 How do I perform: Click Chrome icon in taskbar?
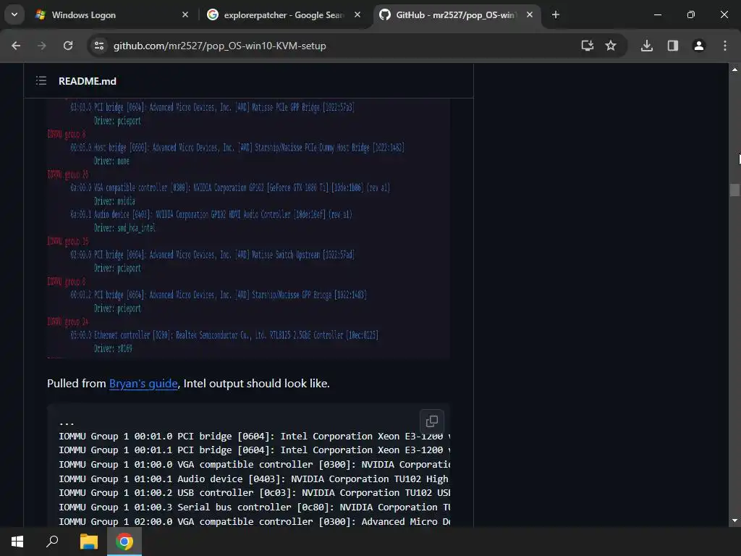[x=124, y=542]
